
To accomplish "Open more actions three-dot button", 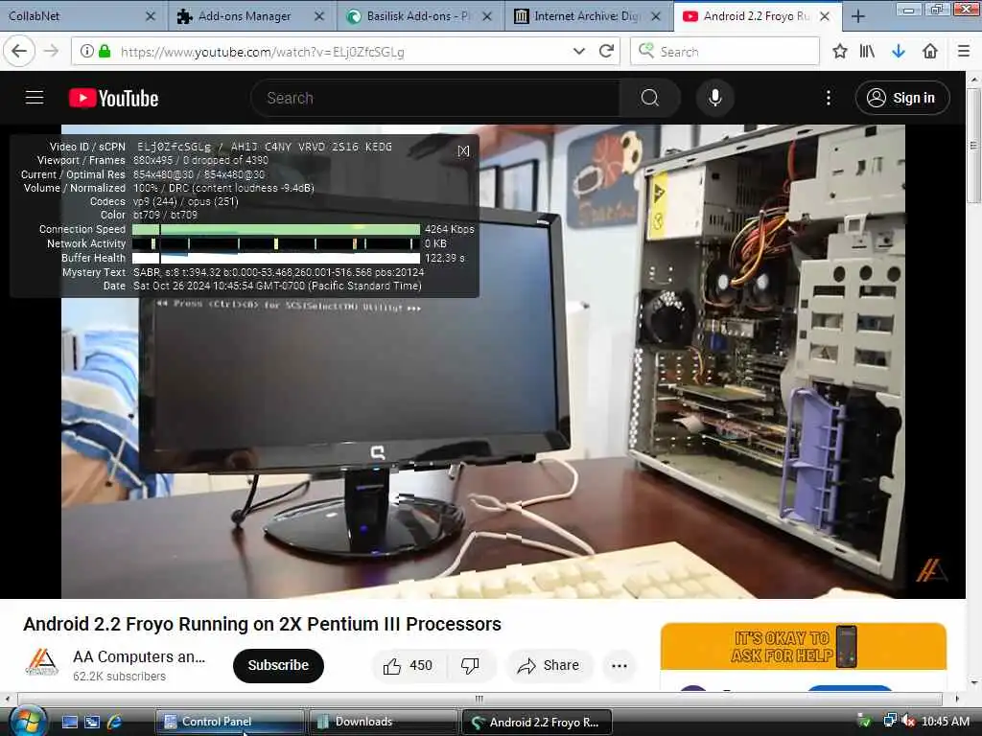I will (620, 665).
